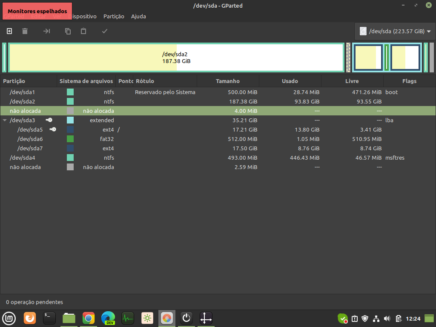Select the /dev/sda4 ntfs row
The image size is (436, 327).
(x=218, y=158)
